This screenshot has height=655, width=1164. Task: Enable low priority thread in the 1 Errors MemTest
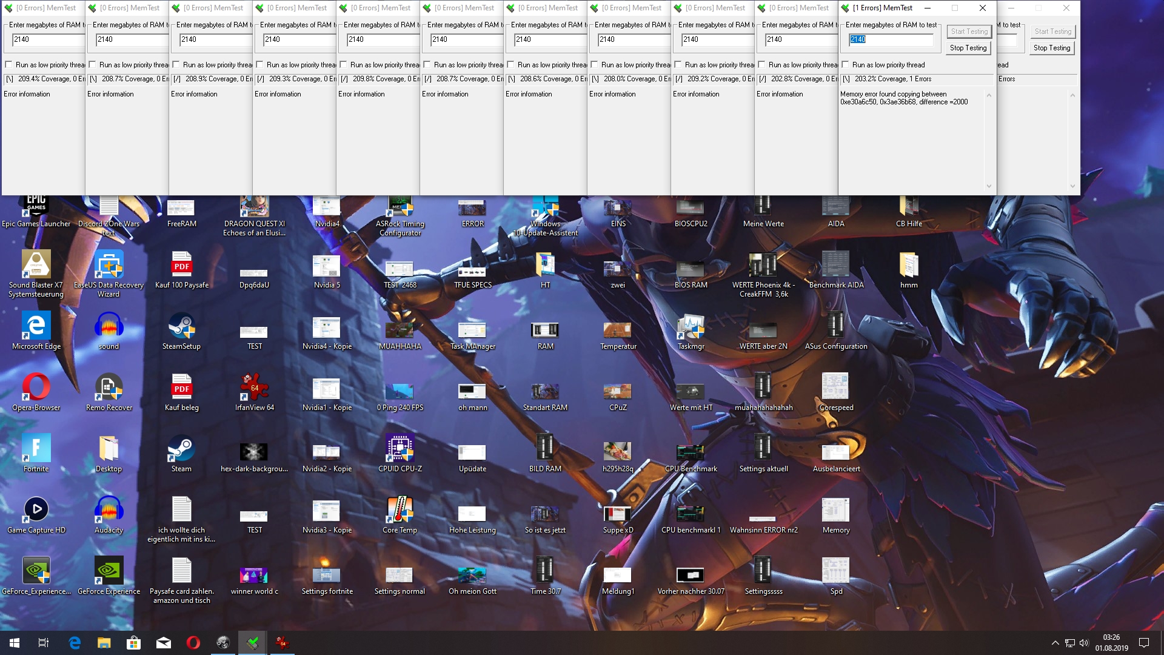click(x=846, y=65)
